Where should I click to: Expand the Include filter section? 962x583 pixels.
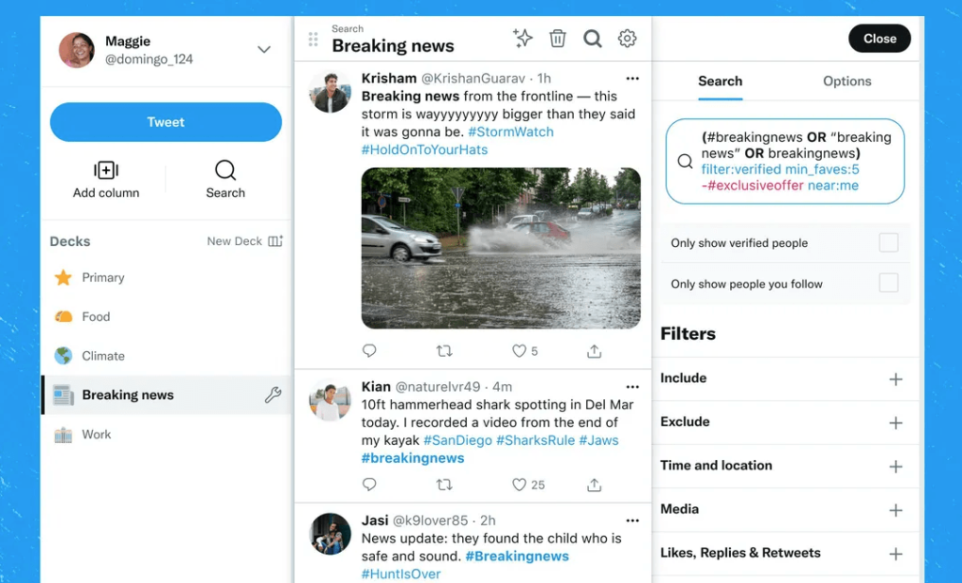click(x=895, y=379)
